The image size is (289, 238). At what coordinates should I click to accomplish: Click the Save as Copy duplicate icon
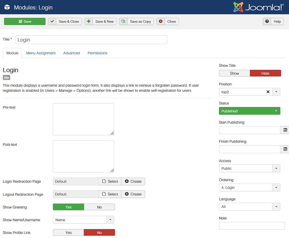123,21
